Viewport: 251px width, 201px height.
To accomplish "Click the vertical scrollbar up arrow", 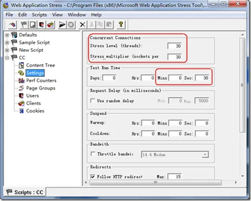I will coord(242,35).
